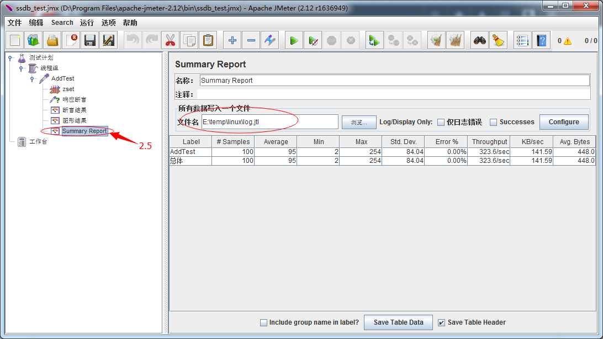Open the Templates icon in toolbar

coord(34,40)
